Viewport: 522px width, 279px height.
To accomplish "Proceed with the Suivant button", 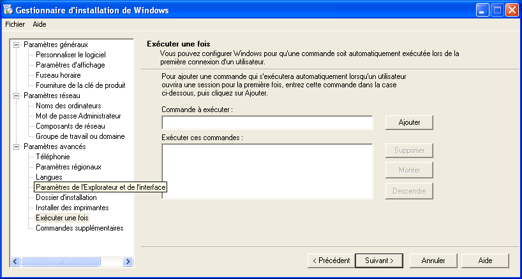I will coord(379,261).
